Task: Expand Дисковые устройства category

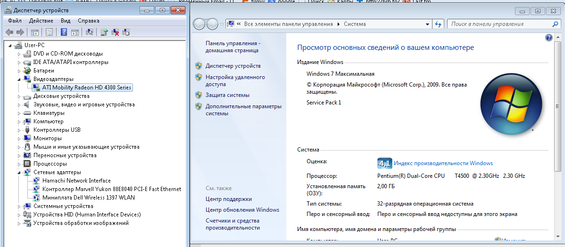Action: coord(19,96)
